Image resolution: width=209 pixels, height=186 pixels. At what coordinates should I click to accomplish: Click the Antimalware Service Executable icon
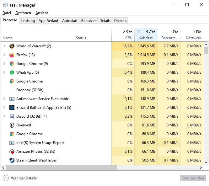(12, 99)
